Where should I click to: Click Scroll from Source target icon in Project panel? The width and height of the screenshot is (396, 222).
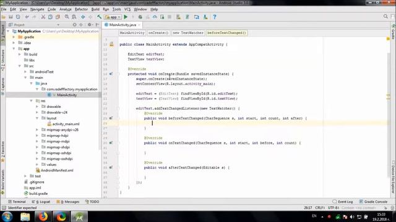[x=74, y=25]
